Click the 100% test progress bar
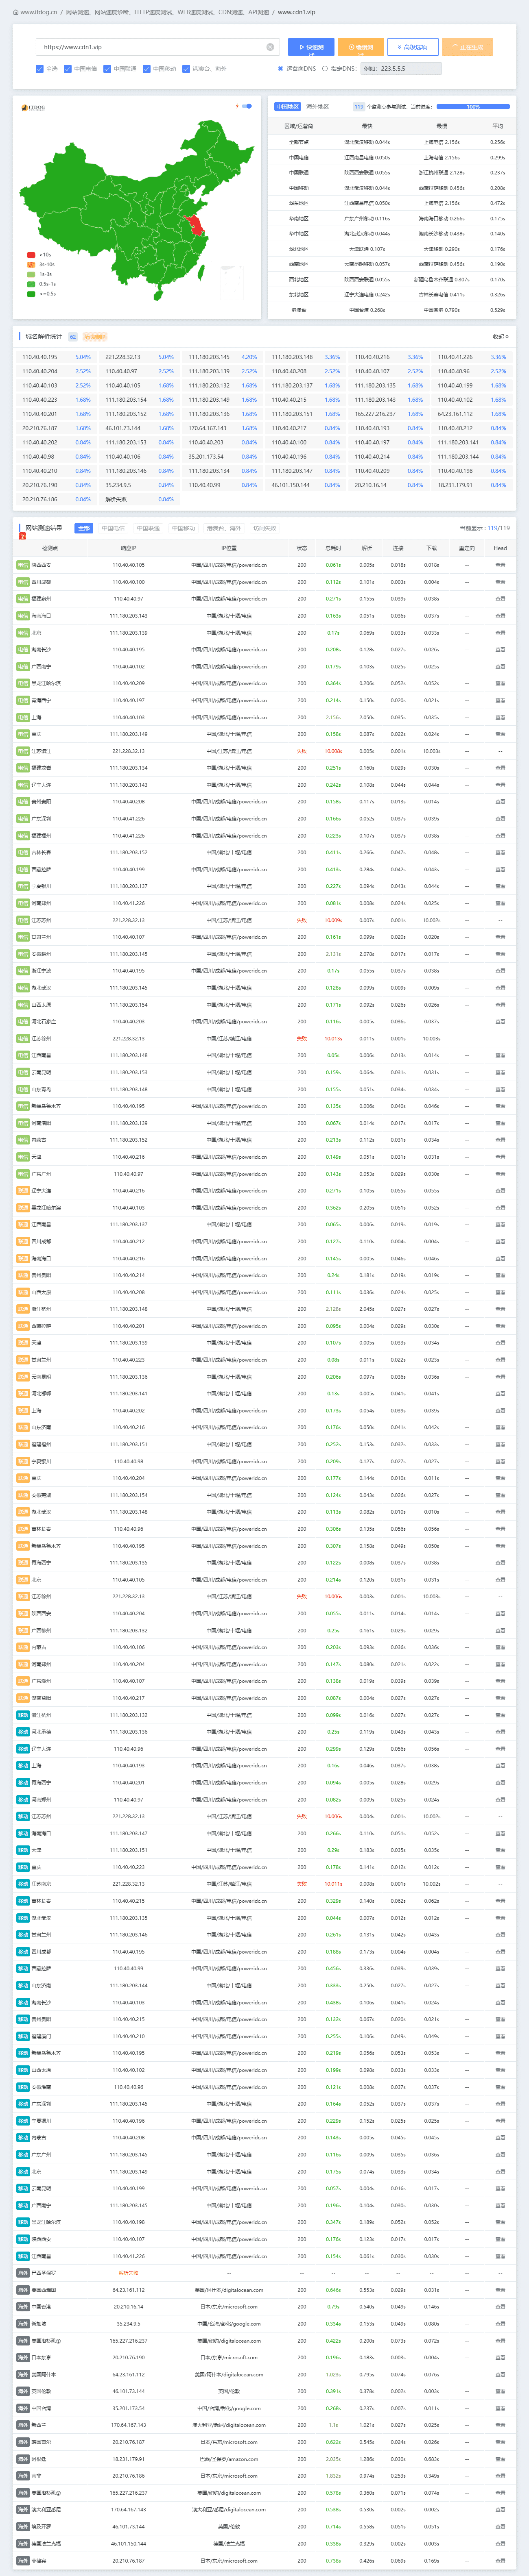The width and height of the screenshot is (529, 2576). pyautogui.click(x=472, y=106)
